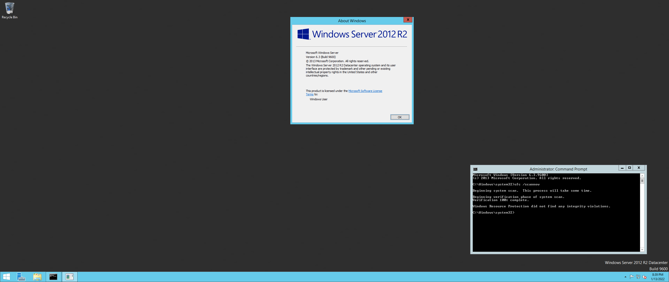Click the Command Prompt scrollbar thumb

(642, 181)
